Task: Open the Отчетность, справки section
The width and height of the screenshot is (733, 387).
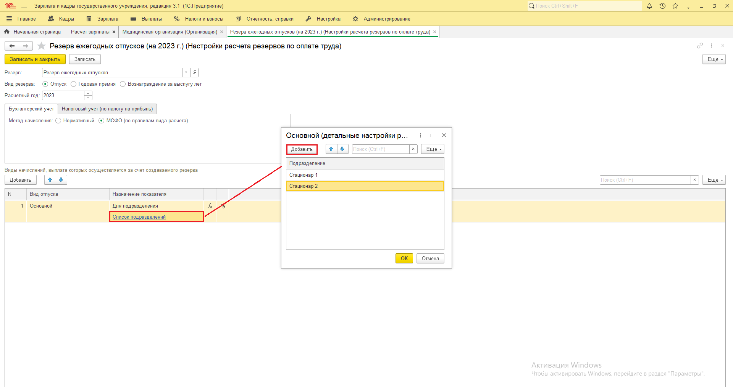Action: (265, 19)
